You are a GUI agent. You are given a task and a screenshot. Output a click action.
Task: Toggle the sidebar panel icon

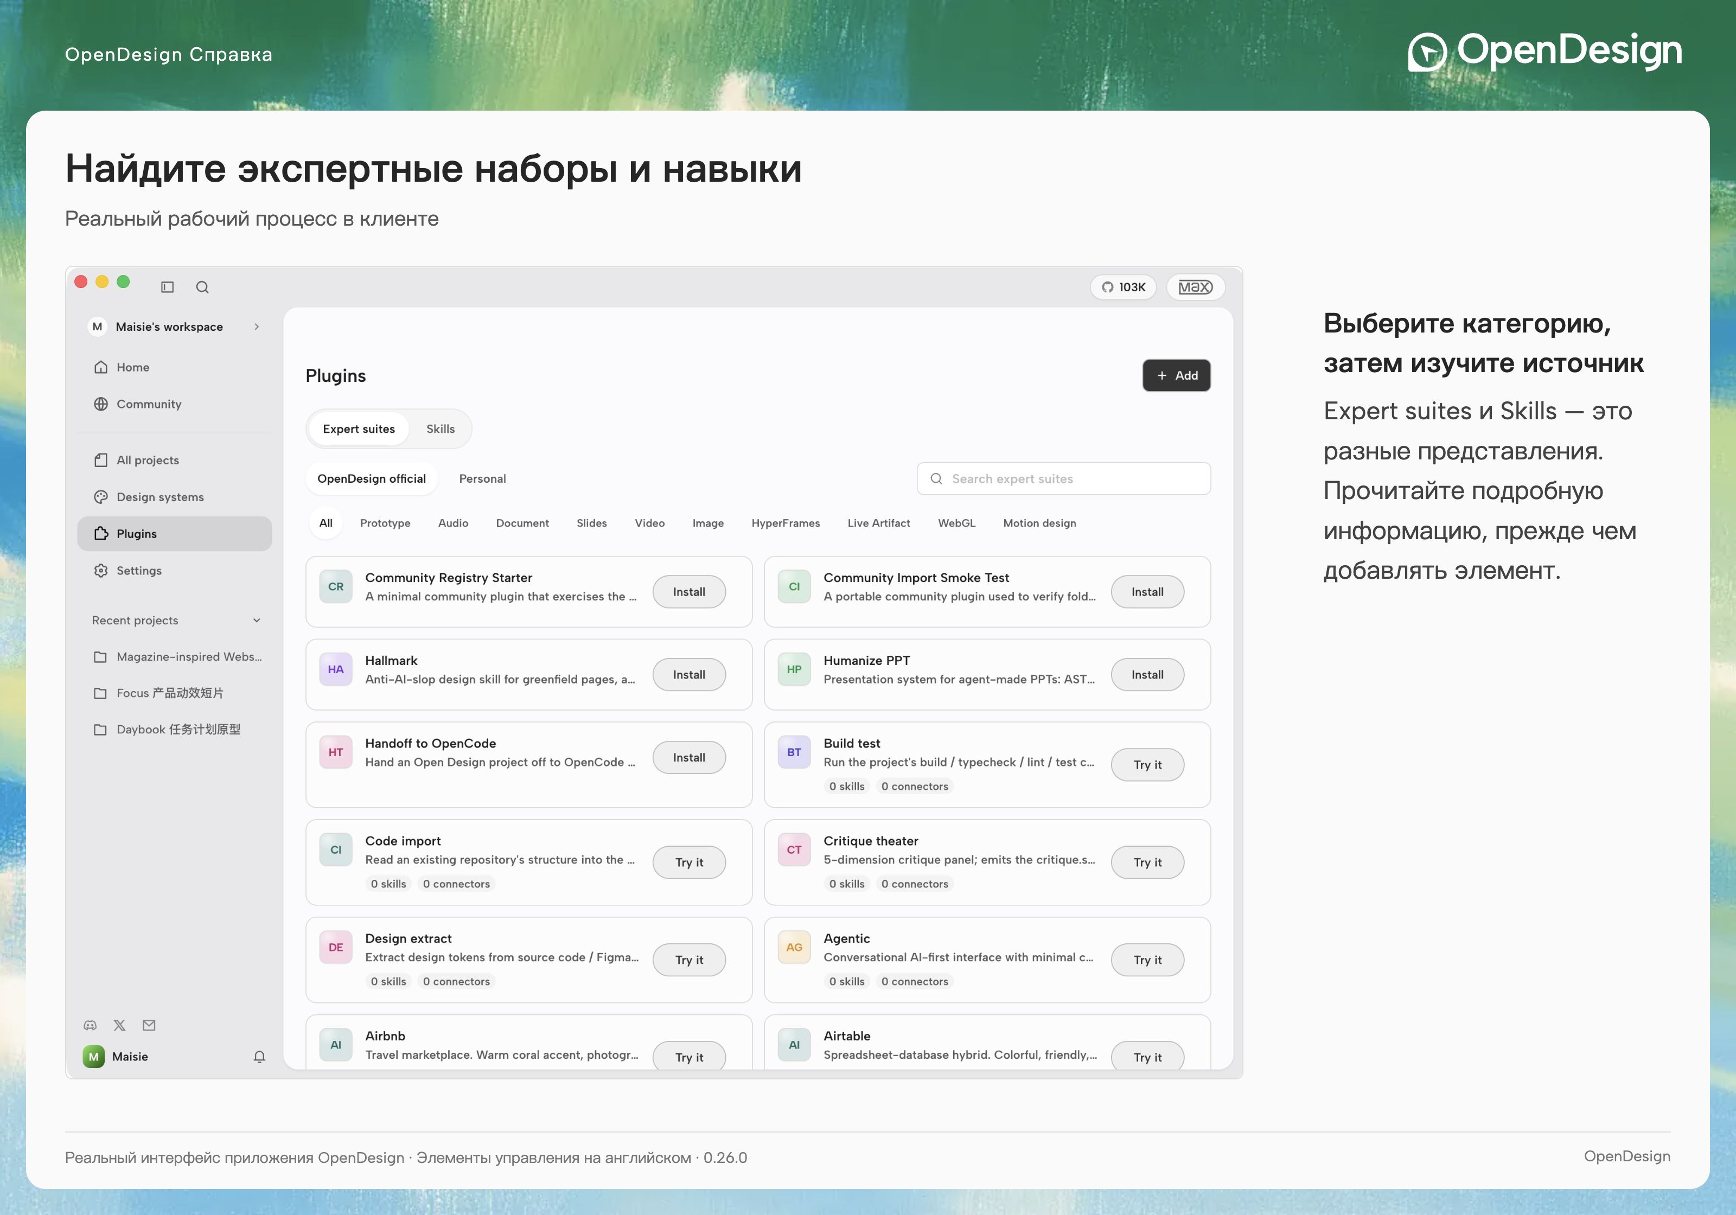coord(167,286)
